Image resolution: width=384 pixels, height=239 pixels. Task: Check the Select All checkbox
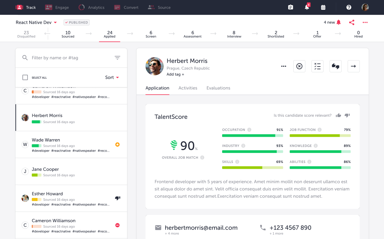(25, 77)
